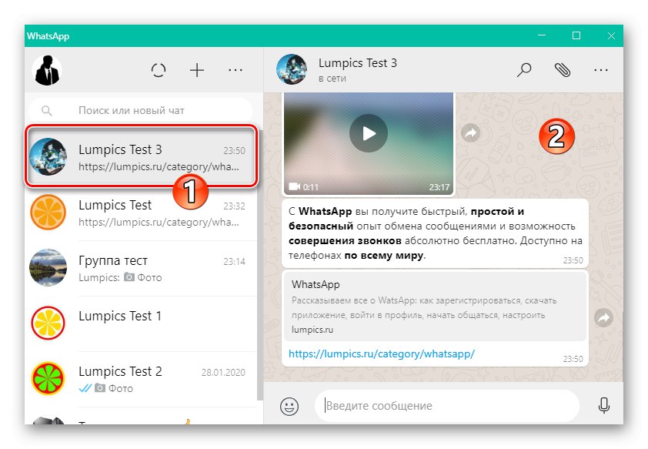Open the conversation three-dot menu

pos(601,70)
